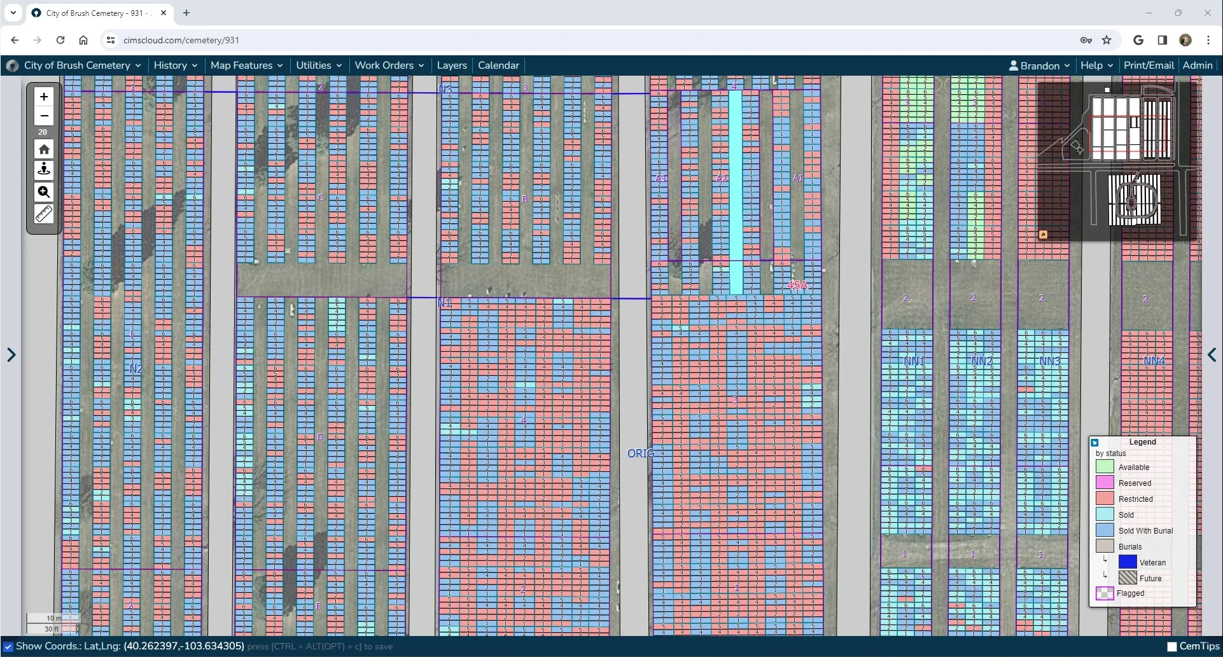Viewport: 1223px width, 657px height.
Task: Click the Available green legend swatch
Action: coord(1105,467)
